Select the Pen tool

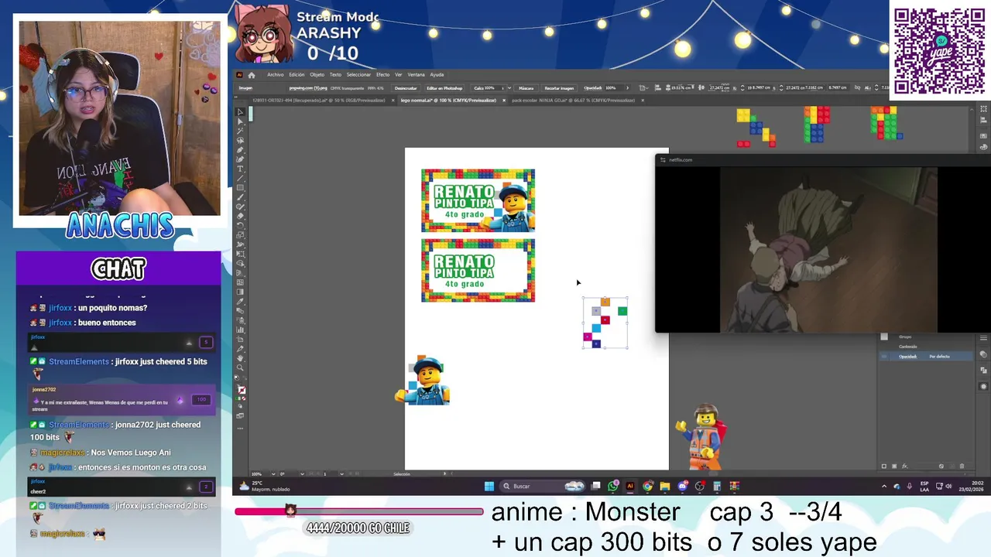coord(241,149)
